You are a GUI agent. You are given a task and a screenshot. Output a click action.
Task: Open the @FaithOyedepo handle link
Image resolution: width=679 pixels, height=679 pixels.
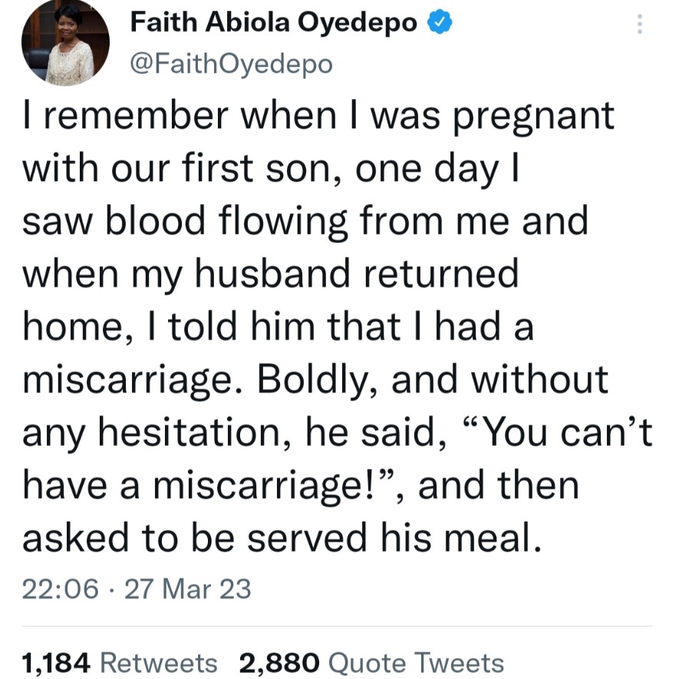tap(231, 64)
